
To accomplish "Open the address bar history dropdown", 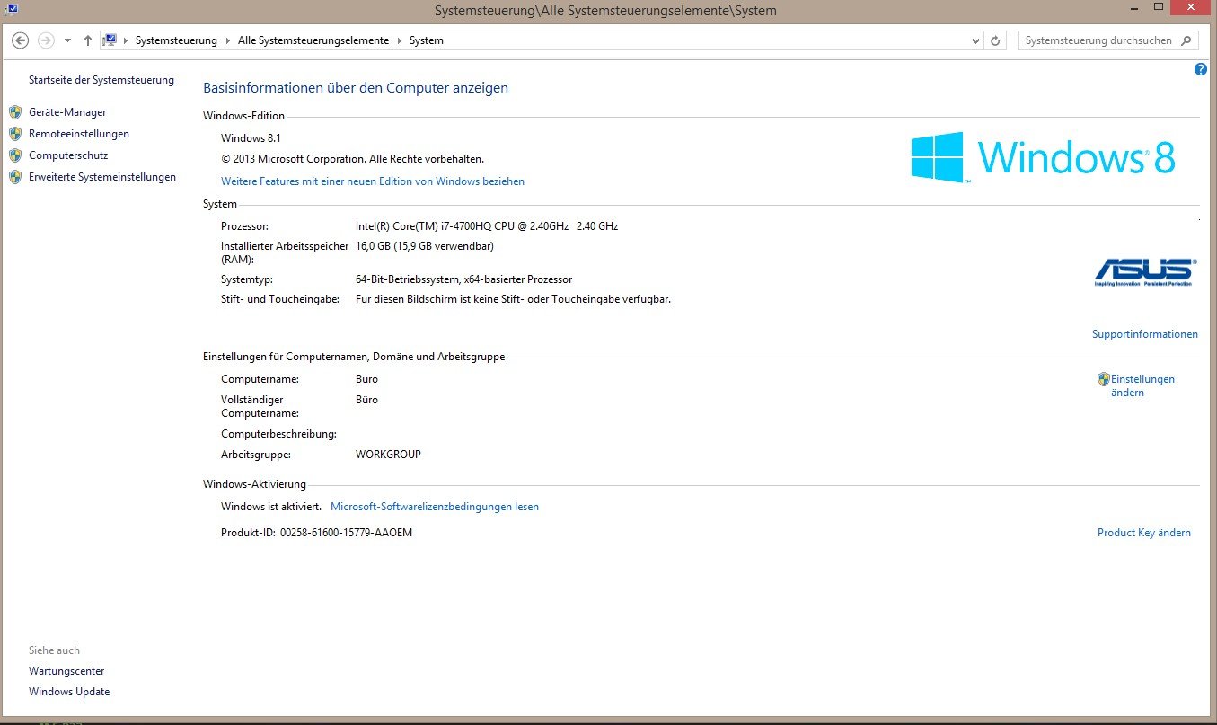I will 976,40.
